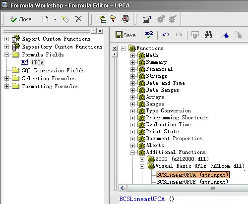Select BCSLinearUPCA (strInput) function
This screenshot has height=204, width=248.
(x=193, y=175)
